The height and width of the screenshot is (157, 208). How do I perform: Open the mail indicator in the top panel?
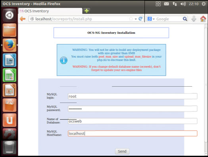pos(166,4)
